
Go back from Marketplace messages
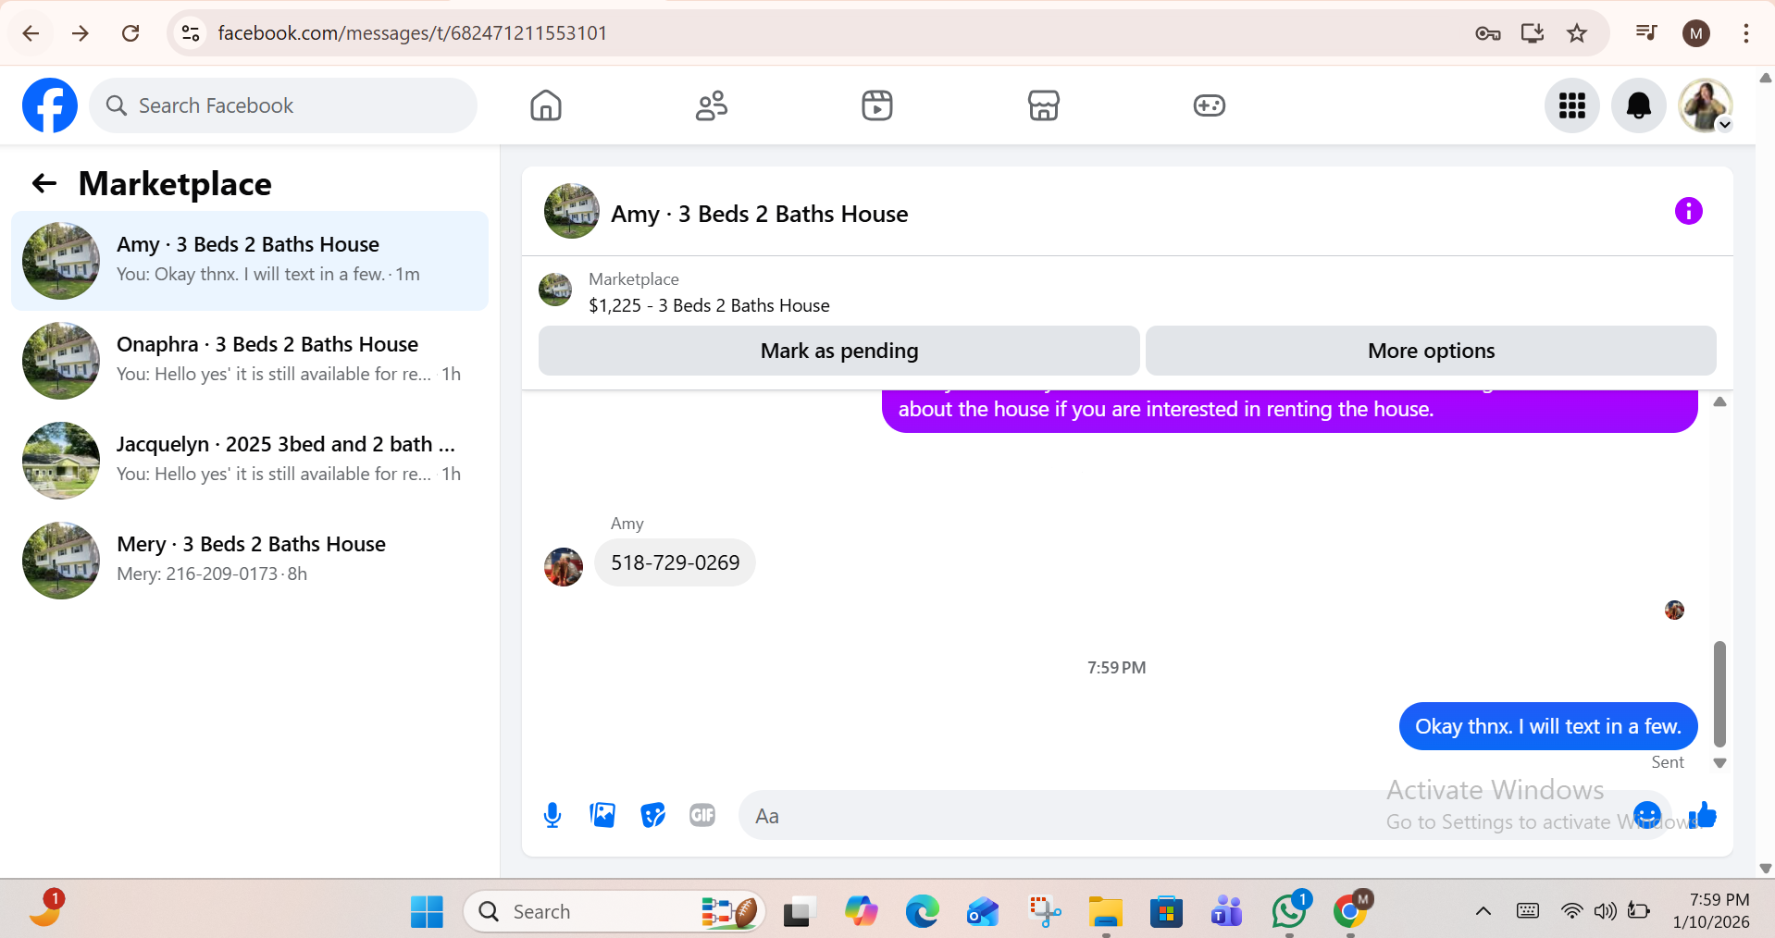tap(44, 183)
